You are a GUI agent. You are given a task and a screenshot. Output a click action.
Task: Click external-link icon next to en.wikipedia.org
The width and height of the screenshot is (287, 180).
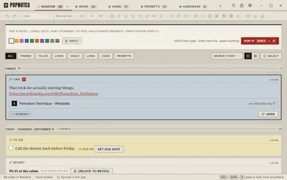tap(274, 103)
